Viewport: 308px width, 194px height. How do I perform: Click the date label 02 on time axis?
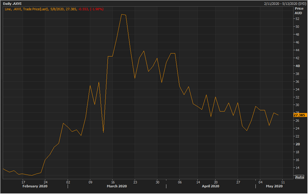coord(68,182)
